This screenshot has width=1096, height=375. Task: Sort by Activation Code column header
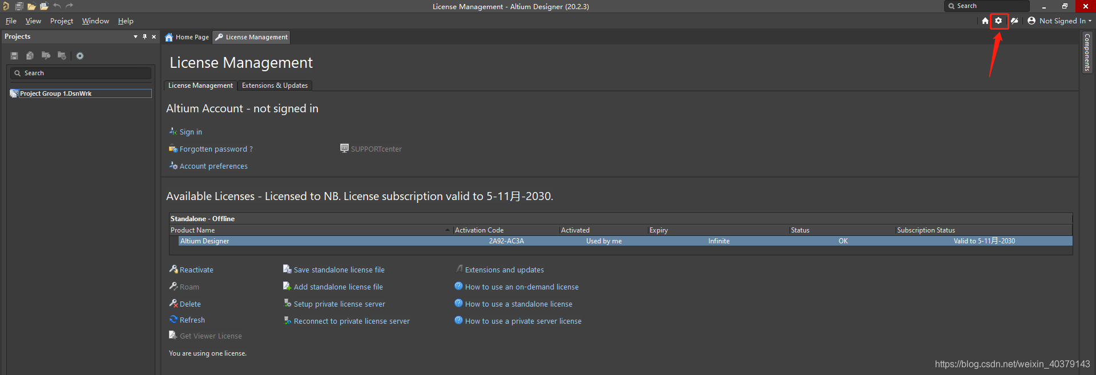(506, 230)
